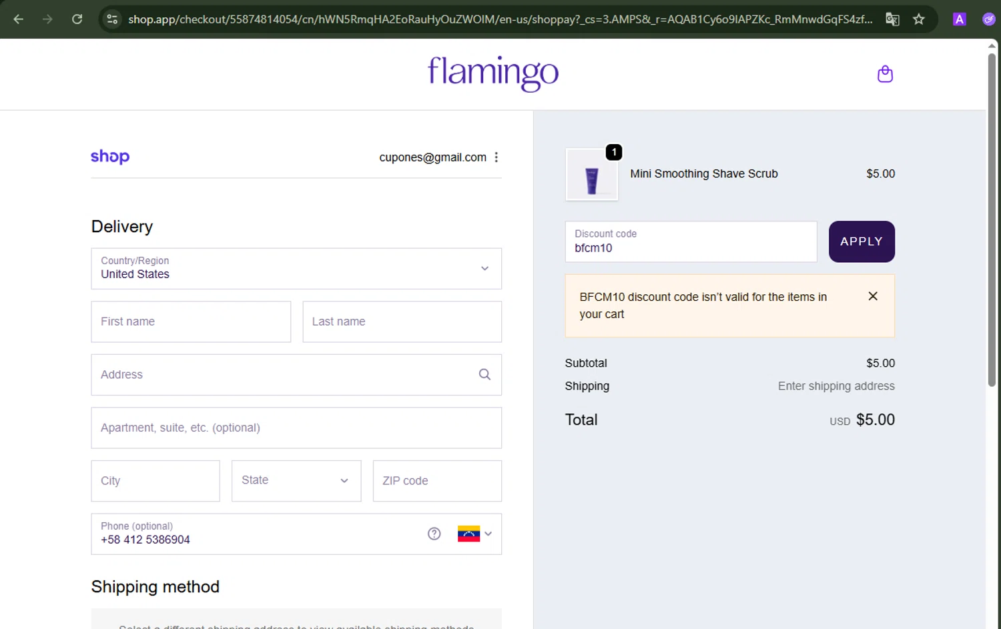The height and width of the screenshot is (629, 1001).
Task: Open the translate page icon
Action: click(x=892, y=19)
